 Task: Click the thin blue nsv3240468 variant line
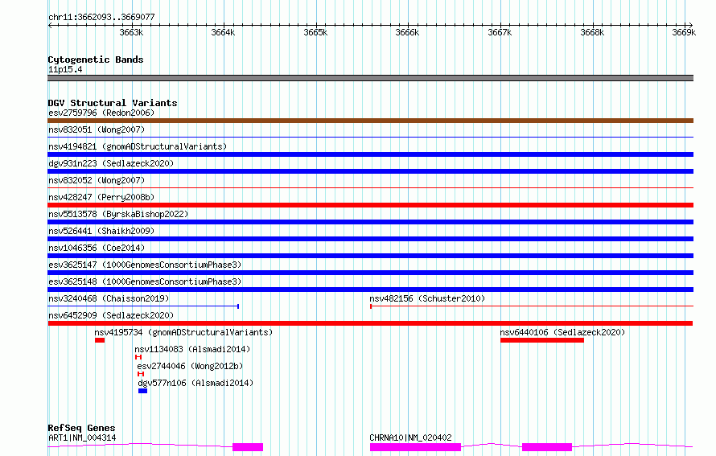(143, 306)
